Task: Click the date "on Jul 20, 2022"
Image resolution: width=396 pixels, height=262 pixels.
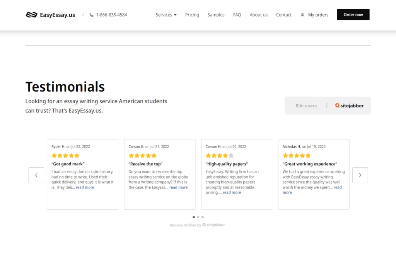Action: click(x=234, y=146)
